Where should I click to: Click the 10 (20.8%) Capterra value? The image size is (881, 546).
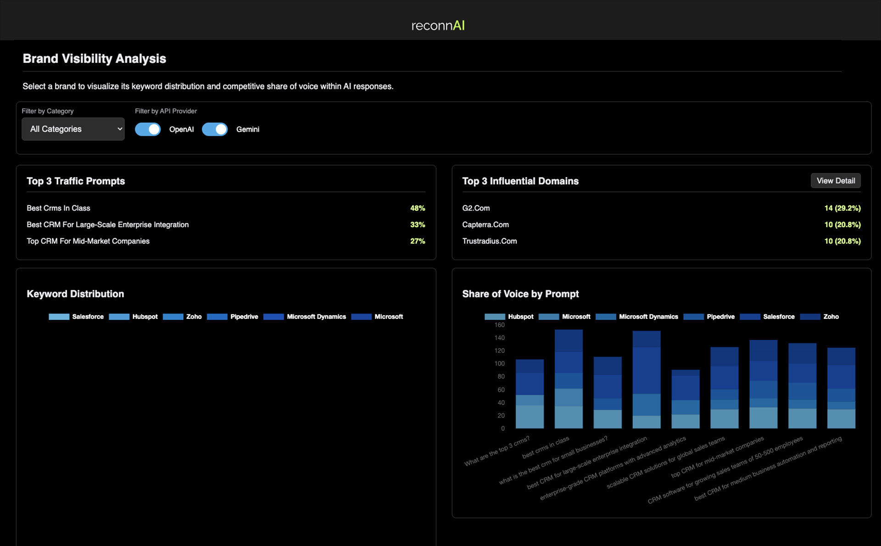pyautogui.click(x=842, y=225)
